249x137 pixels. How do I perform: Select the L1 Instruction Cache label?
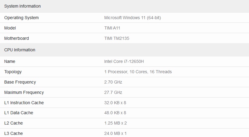click(x=24, y=103)
